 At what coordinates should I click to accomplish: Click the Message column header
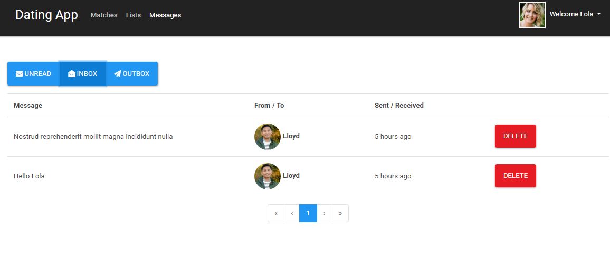point(28,106)
